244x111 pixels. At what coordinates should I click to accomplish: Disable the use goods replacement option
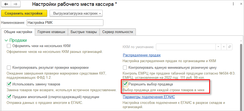pos(9,84)
